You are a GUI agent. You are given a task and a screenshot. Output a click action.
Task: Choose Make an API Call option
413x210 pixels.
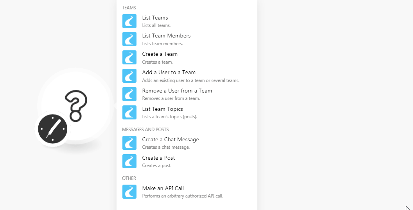point(163,189)
